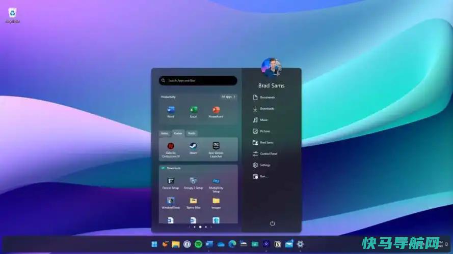Open OneDrive from the taskbar

click(221, 244)
